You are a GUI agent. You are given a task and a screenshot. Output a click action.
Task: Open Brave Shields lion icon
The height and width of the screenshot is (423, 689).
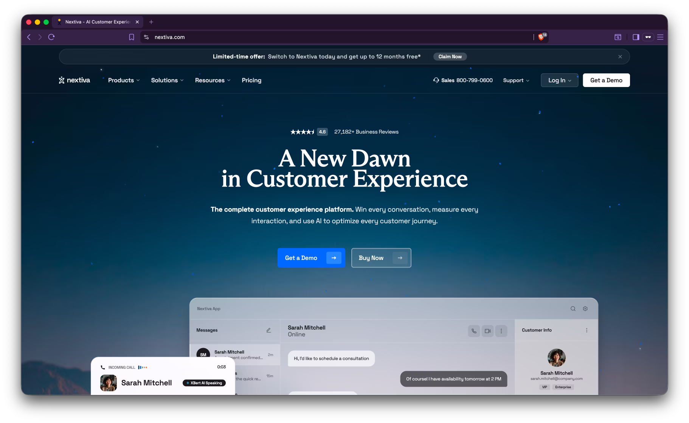click(x=541, y=37)
